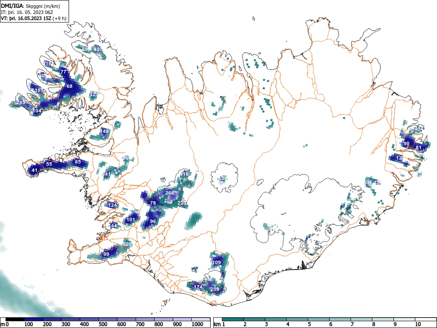Click the visibility value '99' on Reykjanes
The width and height of the screenshot is (437, 328).
pyautogui.click(x=106, y=255)
